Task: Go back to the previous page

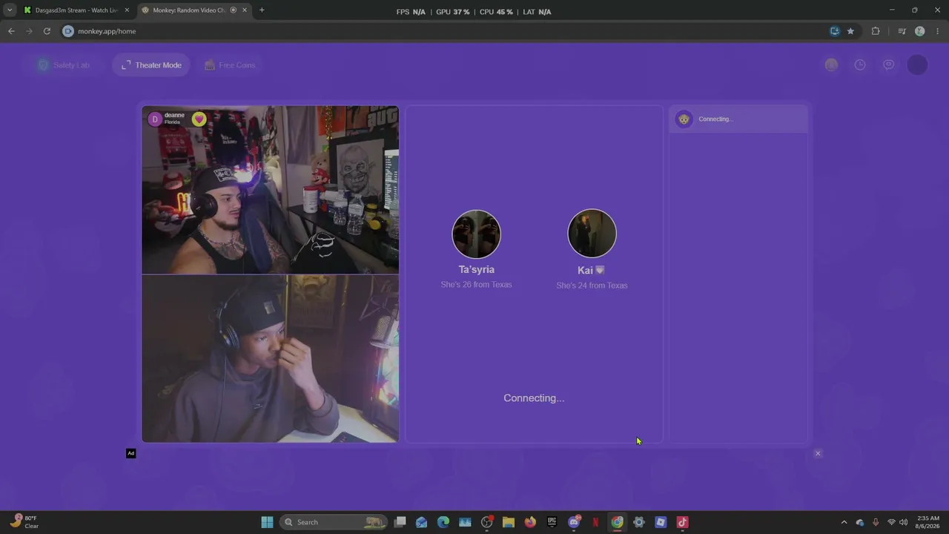Action: pyautogui.click(x=11, y=31)
